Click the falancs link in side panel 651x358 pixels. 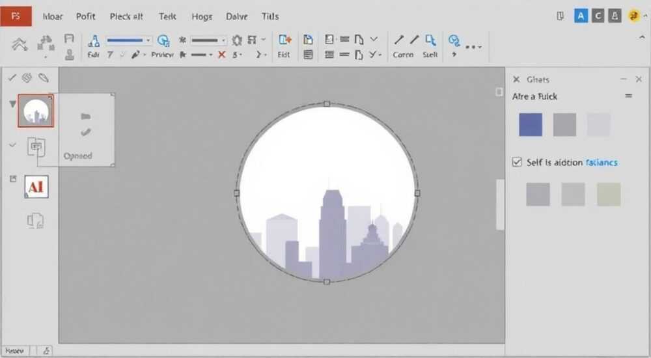click(601, 162)
